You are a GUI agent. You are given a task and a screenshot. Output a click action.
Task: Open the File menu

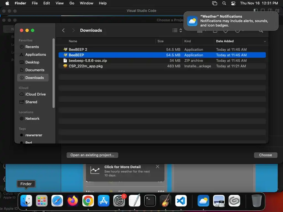tap(35, 3)
